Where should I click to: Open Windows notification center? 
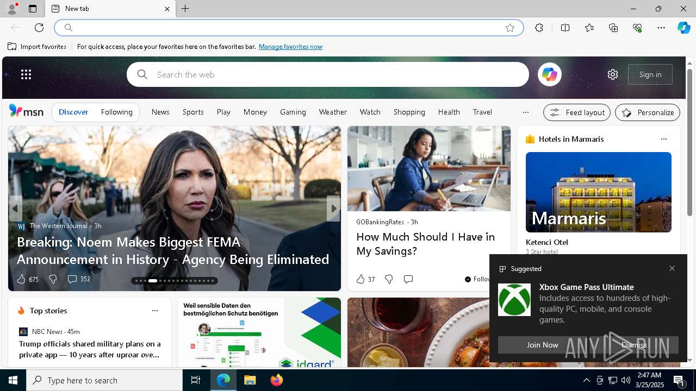[679, 380]
